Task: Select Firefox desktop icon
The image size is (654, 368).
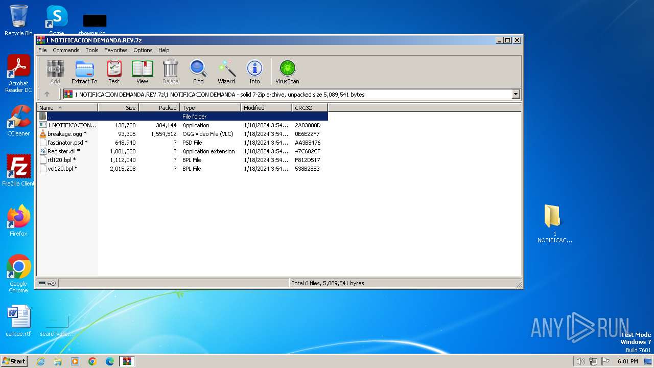Action: [x=18, y=221]
